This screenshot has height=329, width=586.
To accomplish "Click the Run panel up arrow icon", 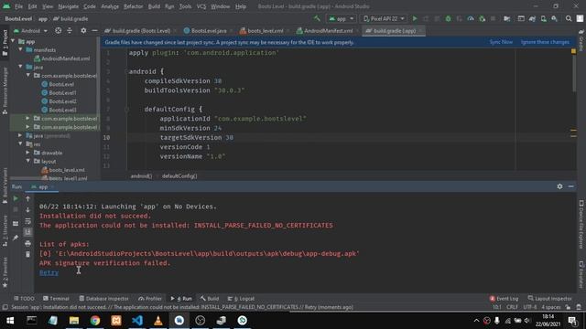I will coord(27,199).
